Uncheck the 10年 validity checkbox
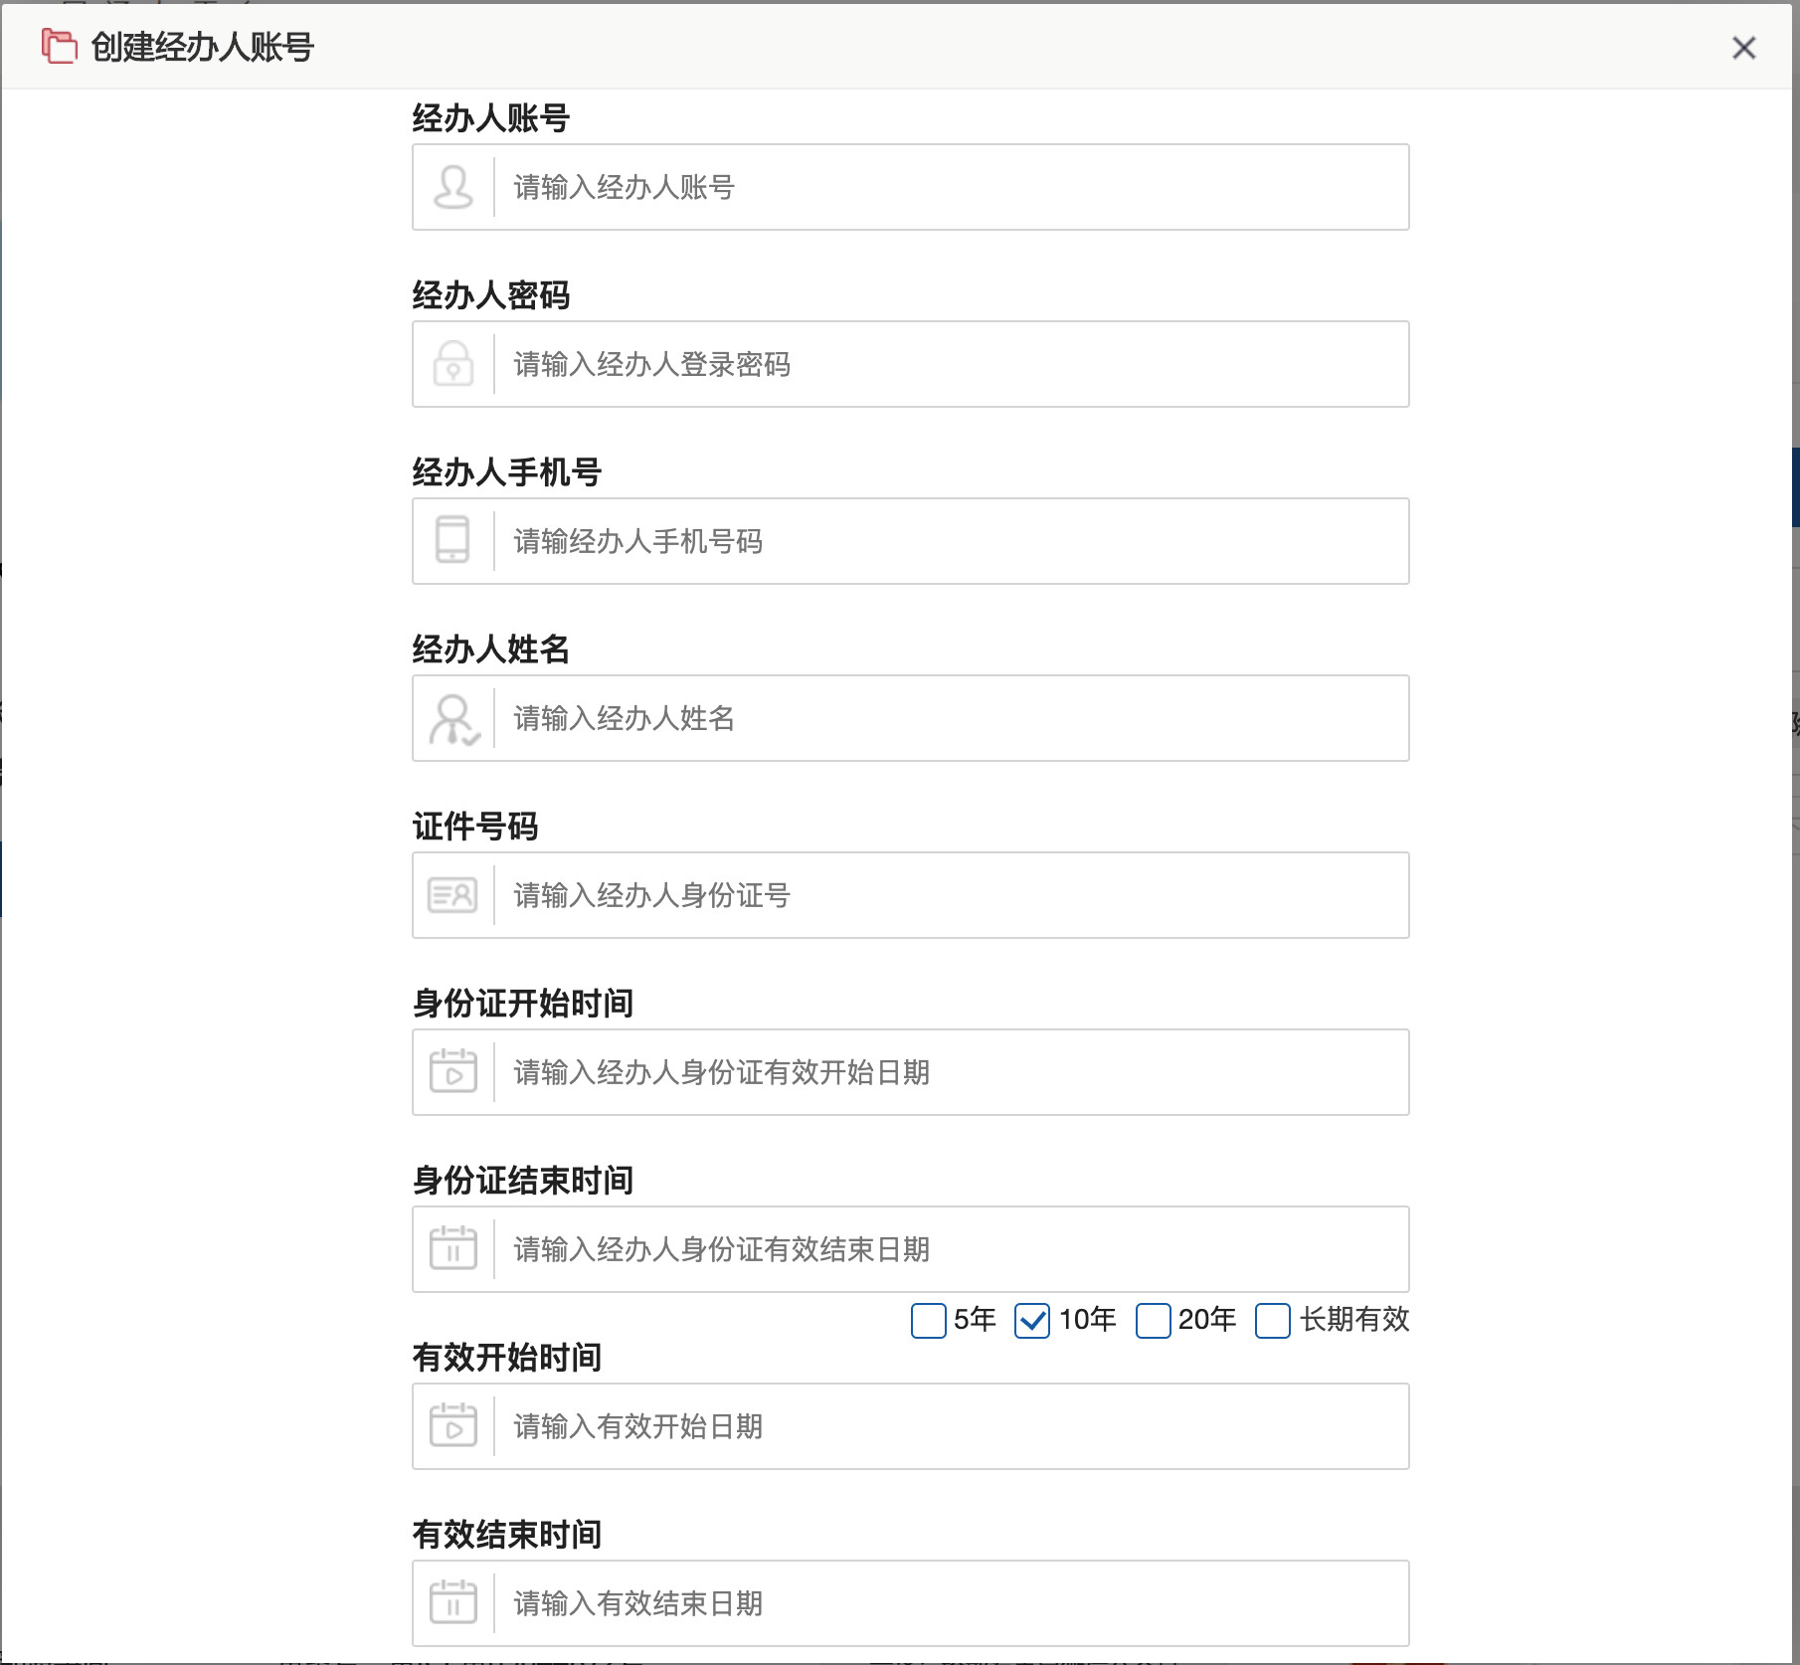1800x1665 pixels. [1032, 1321]
